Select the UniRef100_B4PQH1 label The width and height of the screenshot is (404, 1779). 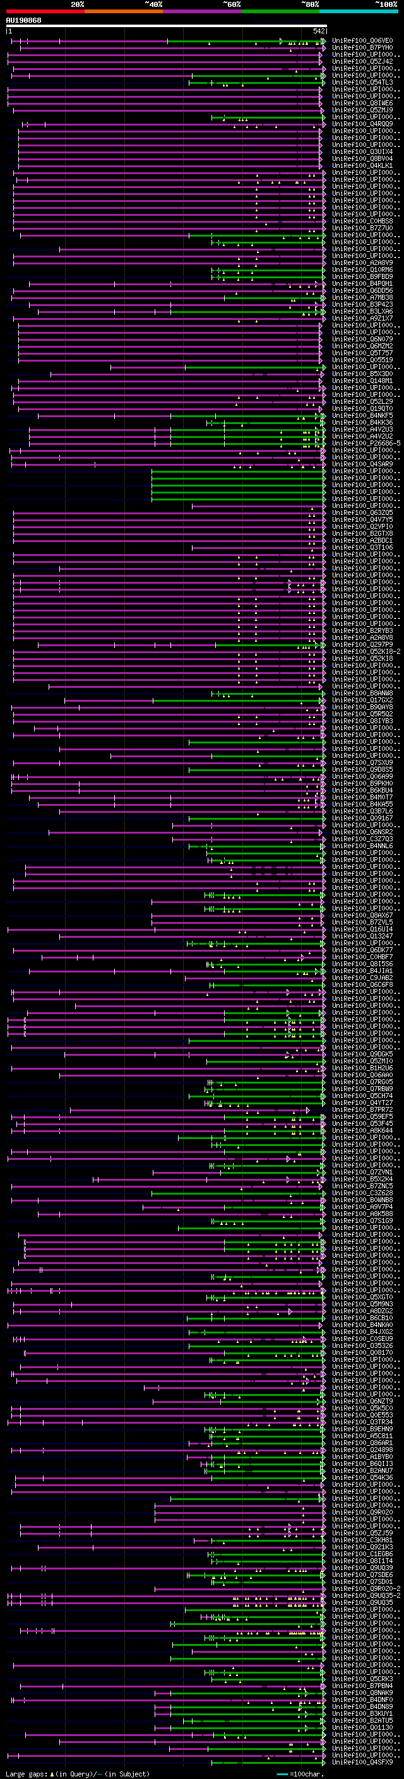pyautogui.click(x=362, y=283)
